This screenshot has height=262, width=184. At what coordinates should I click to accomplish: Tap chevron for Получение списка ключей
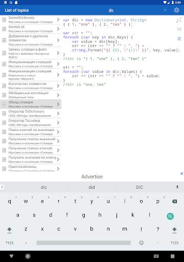click(x=58, y=150)
